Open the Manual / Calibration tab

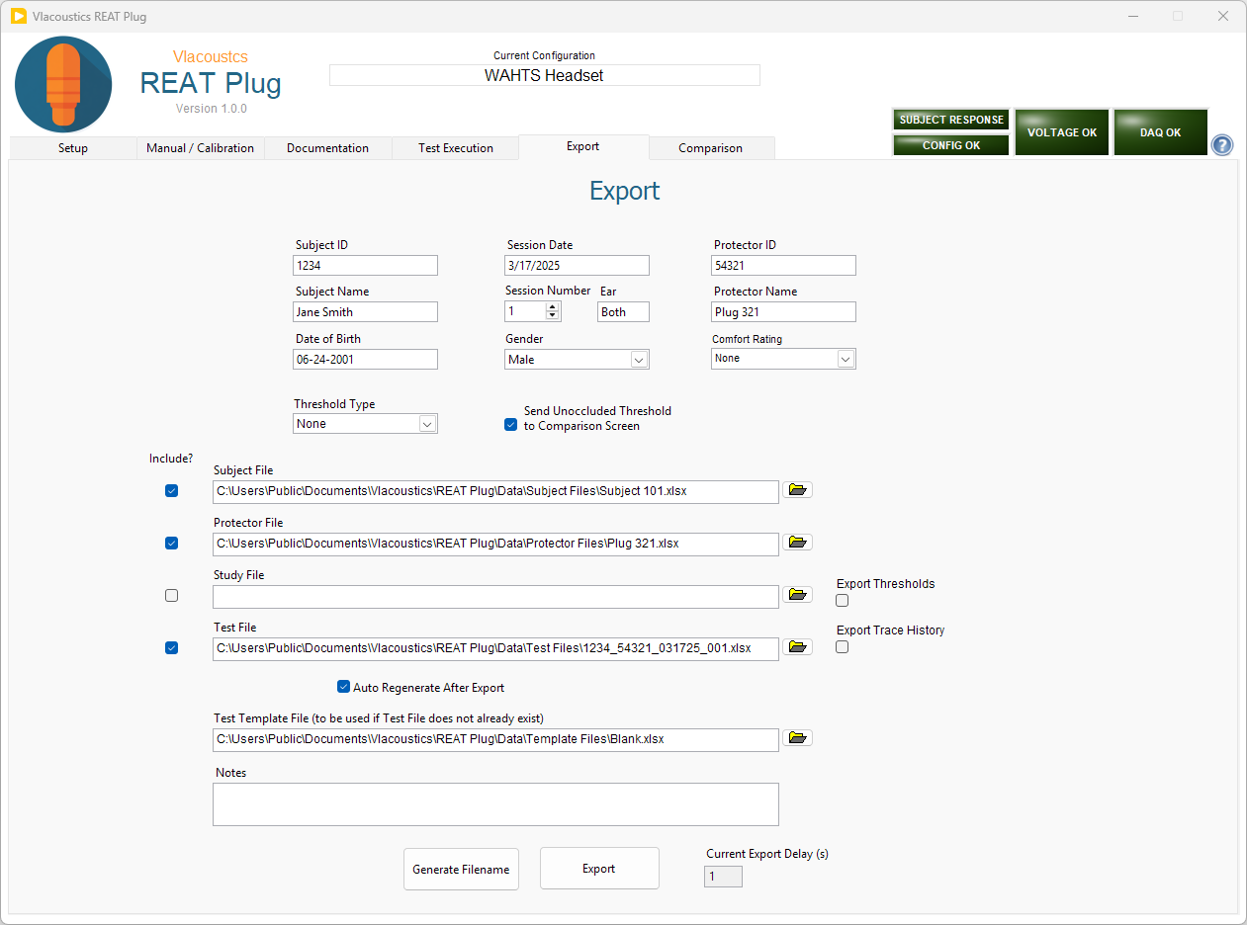tap(200, 148)
